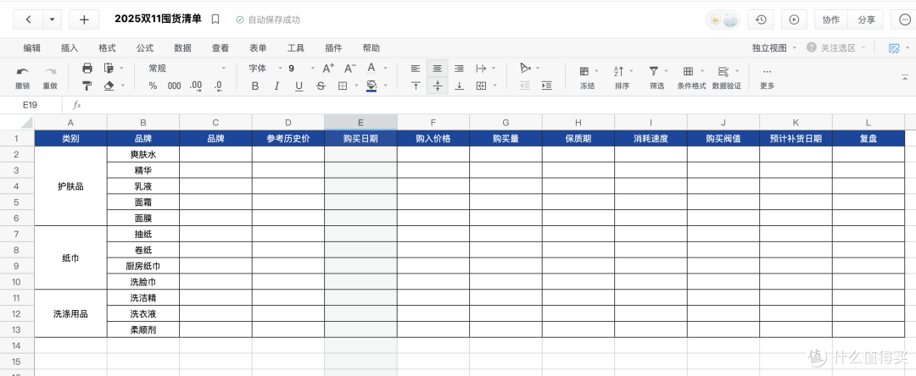Image resolution: width=916 pixels, height=376 pixels.
Task: Toggle italic formatting
Action: (276, 86)
